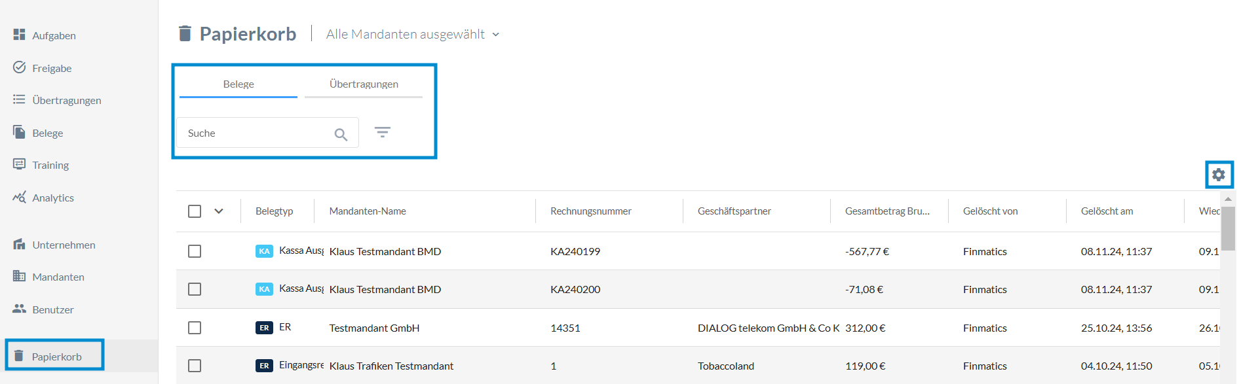This screenshot has width=1239, height=384.
Task: Select the checkbox for row KA240199
Action: (195, 251)
